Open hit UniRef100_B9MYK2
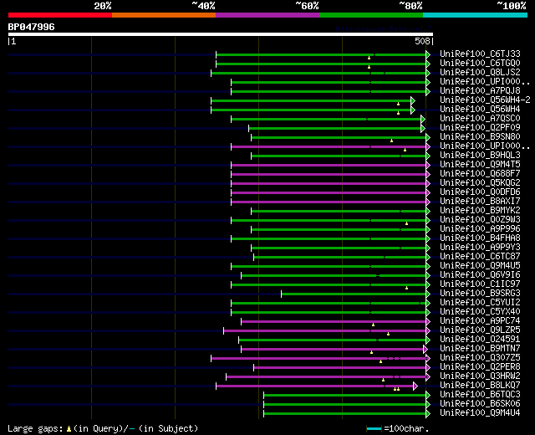Viewport: 535px width, 435px height. [x=480, y=210]
